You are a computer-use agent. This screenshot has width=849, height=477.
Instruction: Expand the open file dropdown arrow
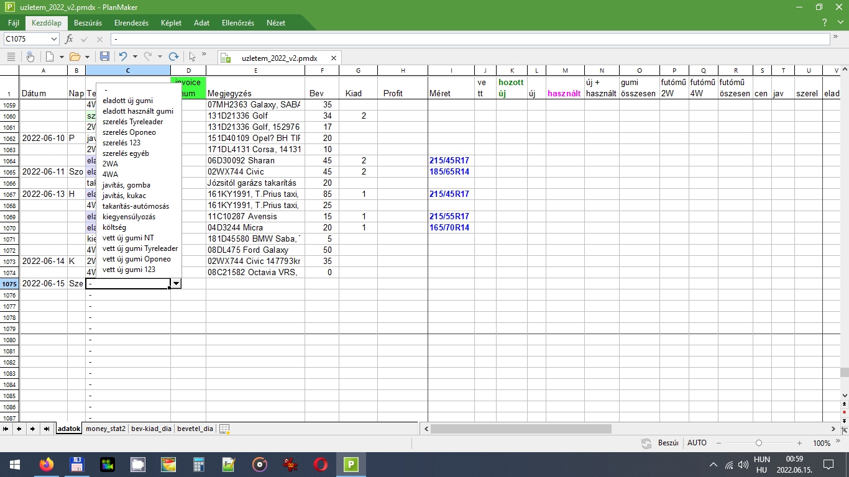[86, 57]
